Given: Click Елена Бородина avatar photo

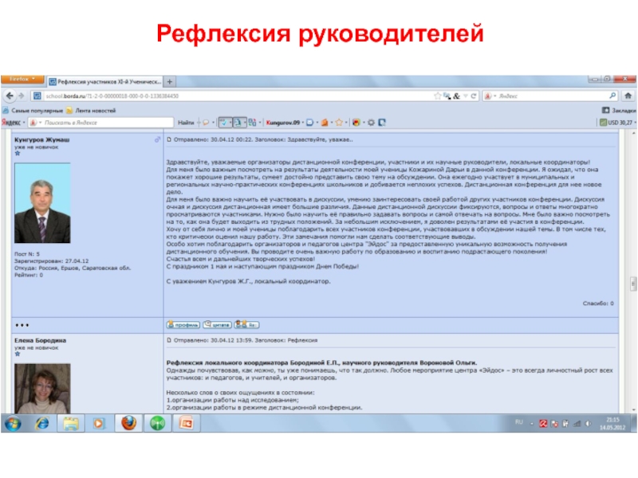Looking at the screenshot, I should [x=42, y=389].
